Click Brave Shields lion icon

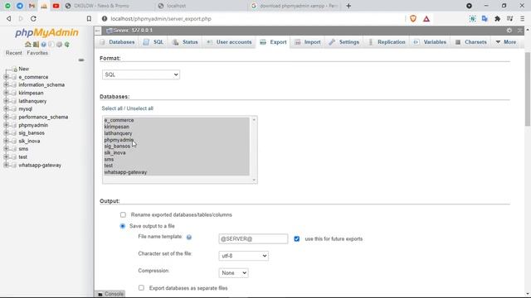click(413, 18)
